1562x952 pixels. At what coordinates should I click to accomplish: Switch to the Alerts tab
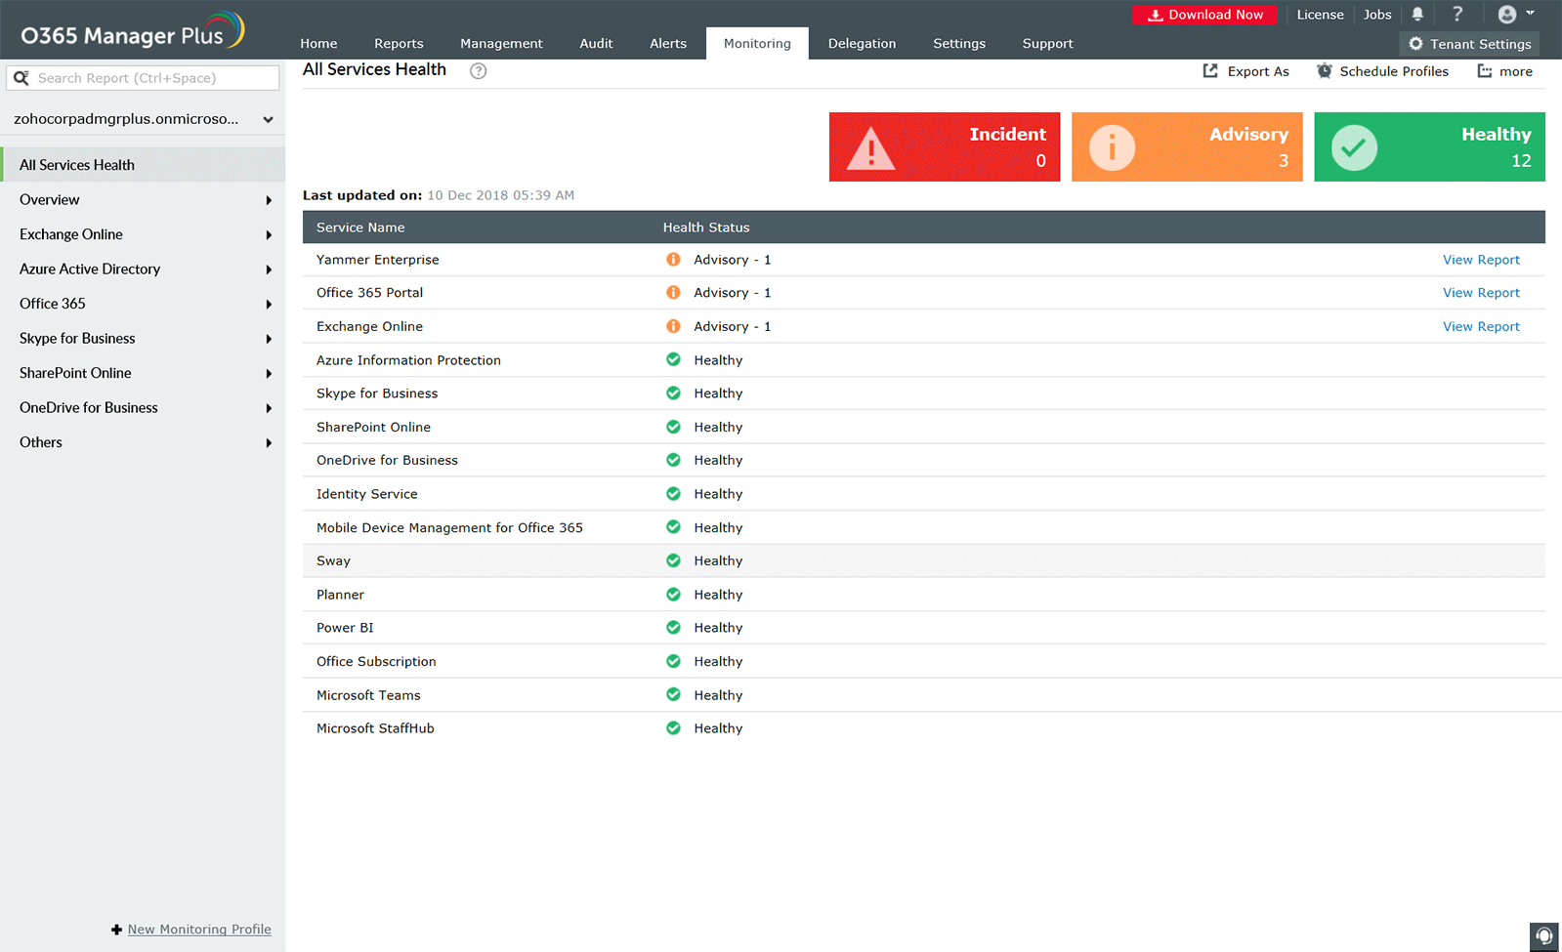668,43
